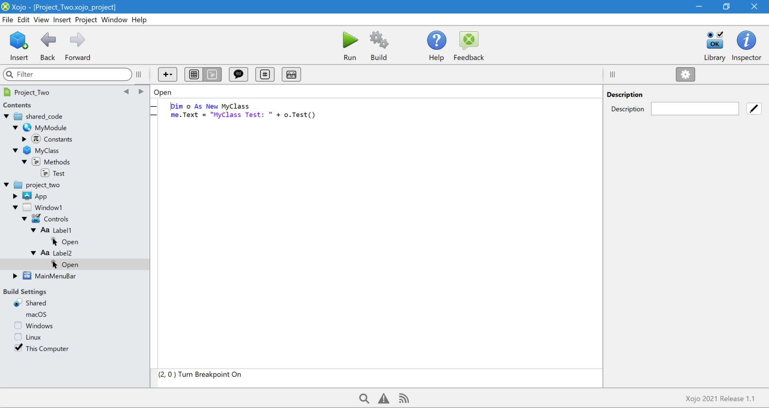This screenshot has height=408, width=769.
Task: Navigate to next item with right arrow
Action: click(141, 92)
